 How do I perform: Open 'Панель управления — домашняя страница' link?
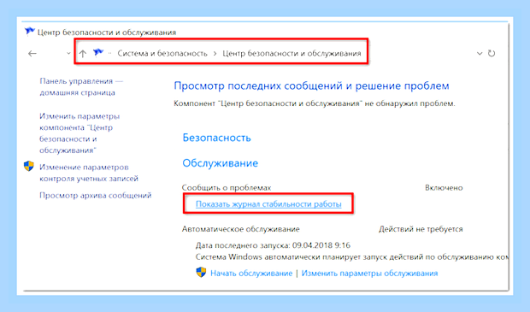(x=81, y=87)
